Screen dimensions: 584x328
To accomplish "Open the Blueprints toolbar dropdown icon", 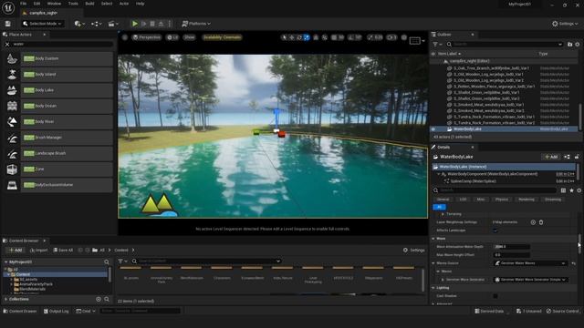I will (96, 24).
